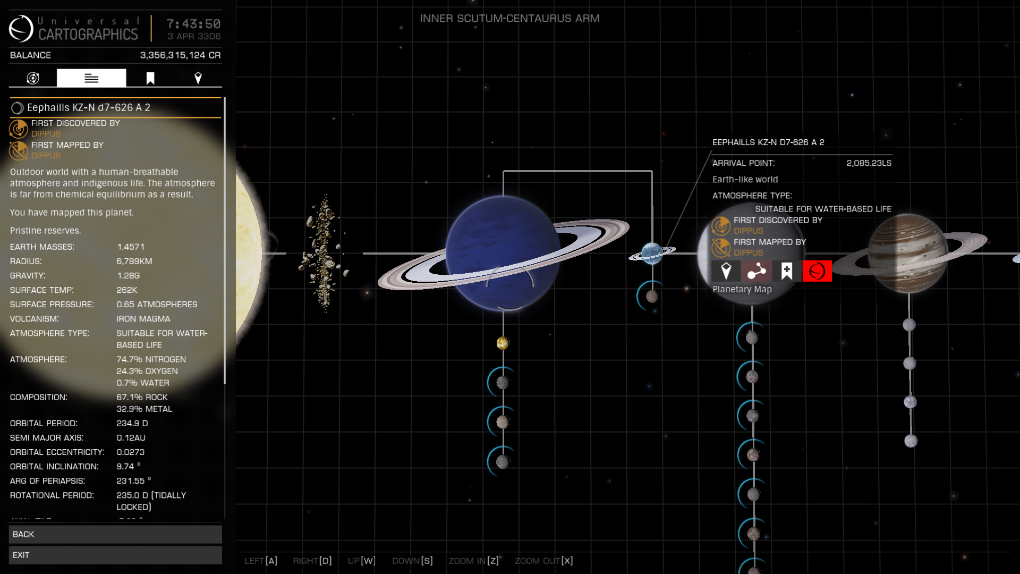Viewport: 1020px width, 574px height.
Task: Click the Planetary Map tooltip label
Action: point(742,289)
